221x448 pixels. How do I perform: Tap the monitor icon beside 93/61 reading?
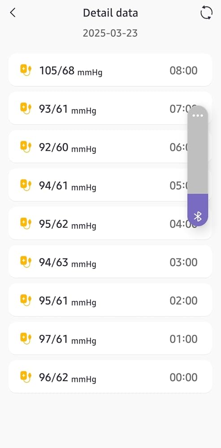[26, 108]
